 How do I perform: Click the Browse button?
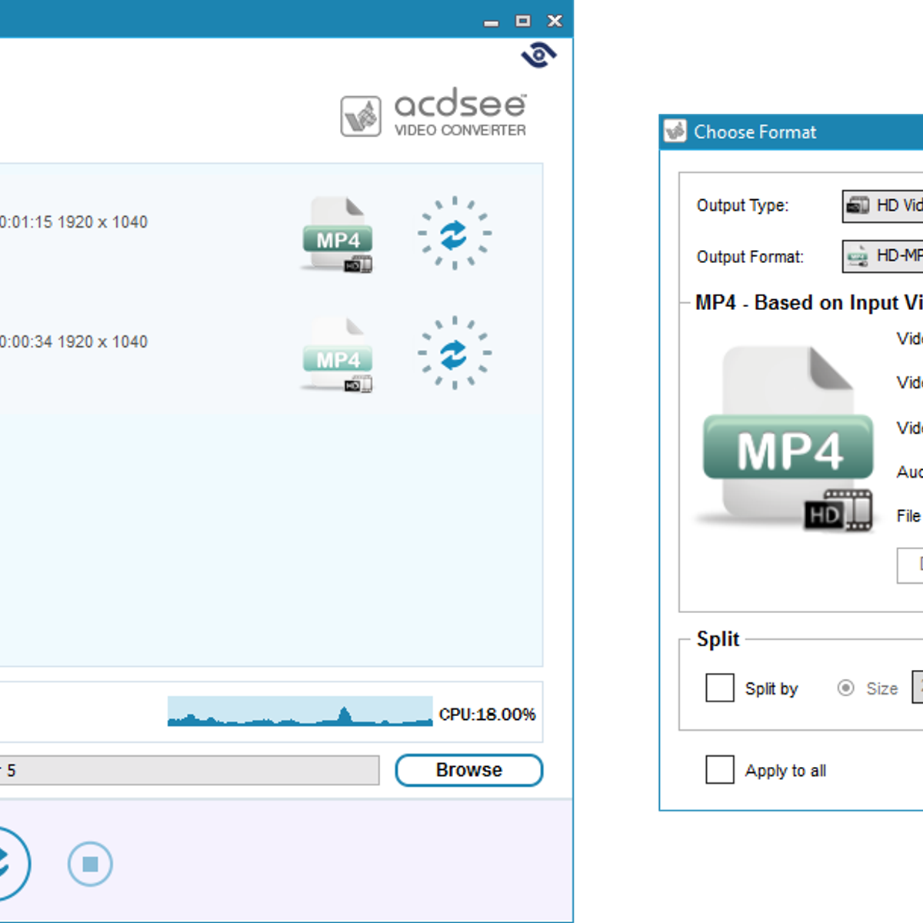tap(468, 770)
